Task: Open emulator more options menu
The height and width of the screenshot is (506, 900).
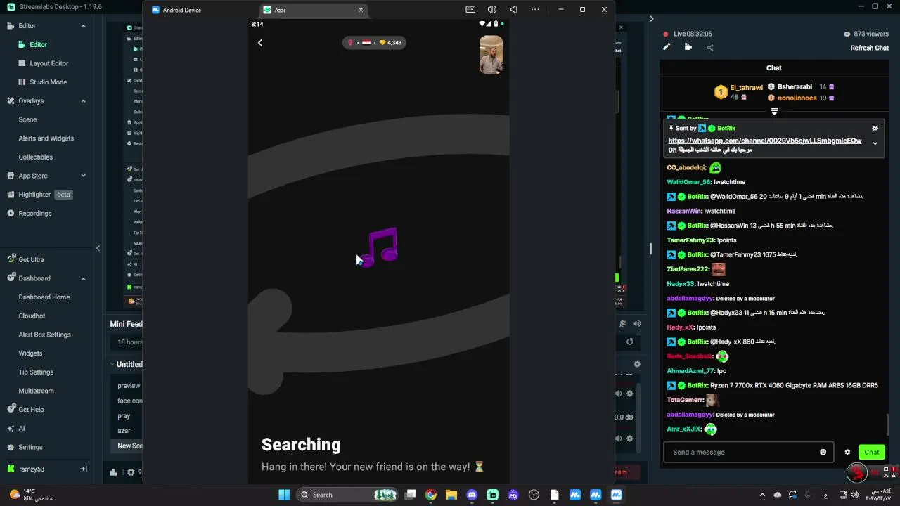Action: tap(535, 10)
